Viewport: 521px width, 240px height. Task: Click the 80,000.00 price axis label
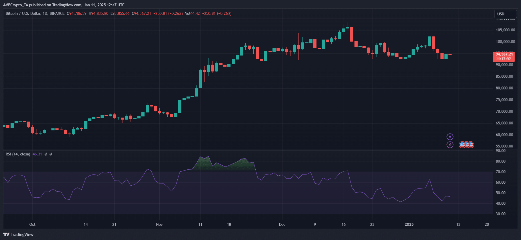504,88
